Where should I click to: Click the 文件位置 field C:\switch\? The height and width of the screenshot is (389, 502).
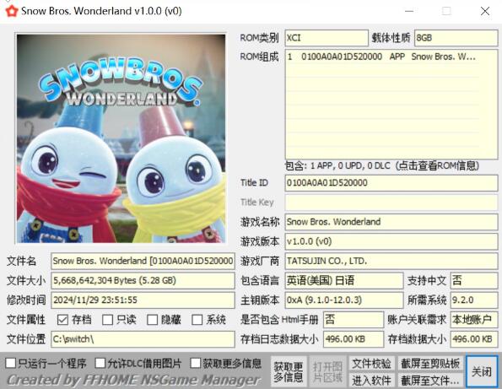[143, 339]
